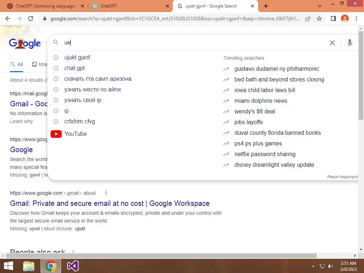Start voice search with microphone
The height and width of the screenshot is (273, 364).
[350, 43]
